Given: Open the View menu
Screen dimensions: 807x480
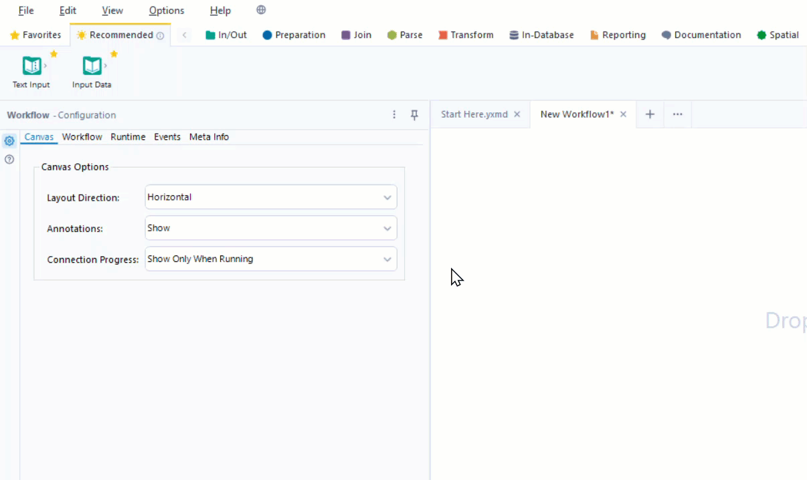Looking at the screenshot, I should click(x=112, y=11).
